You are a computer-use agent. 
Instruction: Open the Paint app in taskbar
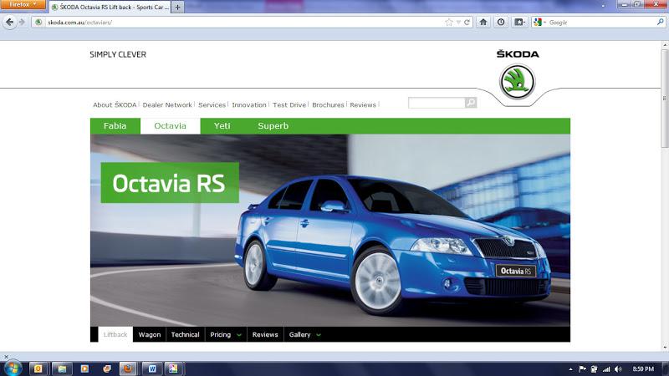(x=173, y=368)
